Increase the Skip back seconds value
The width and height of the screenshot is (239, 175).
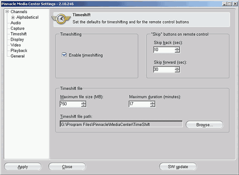pyautogui.click(x=177, y=48)
